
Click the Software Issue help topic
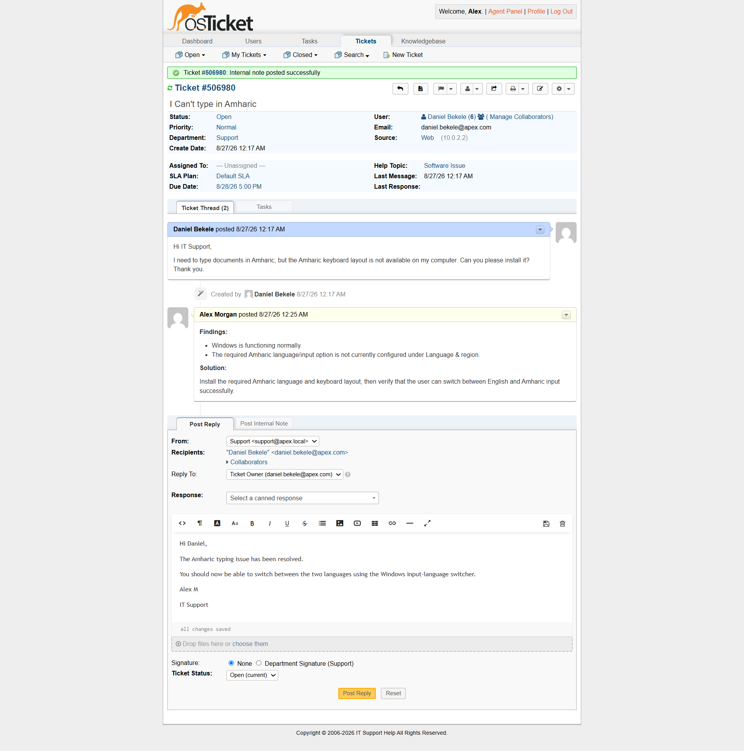pyautogui.click(x=444, y=165)
